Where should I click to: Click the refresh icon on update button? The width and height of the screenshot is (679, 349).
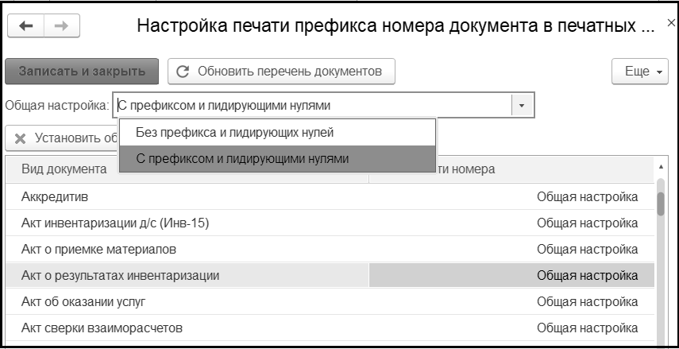183,71
